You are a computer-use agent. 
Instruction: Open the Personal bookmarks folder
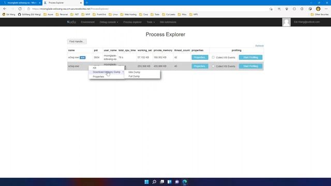[x=62, y=14]
